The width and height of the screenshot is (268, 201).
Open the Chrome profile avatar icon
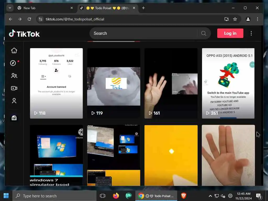[248, 19]
